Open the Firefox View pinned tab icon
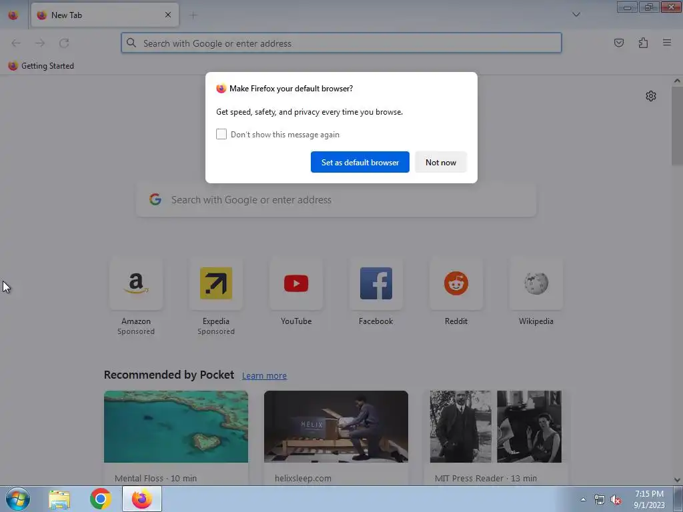Viewport: 683px width, 512px height. tap(13, 15)
